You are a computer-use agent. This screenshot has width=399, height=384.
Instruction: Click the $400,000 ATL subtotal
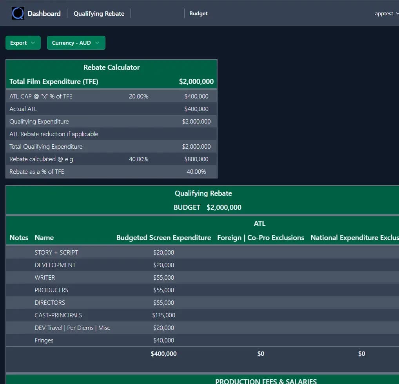(163, 354)
